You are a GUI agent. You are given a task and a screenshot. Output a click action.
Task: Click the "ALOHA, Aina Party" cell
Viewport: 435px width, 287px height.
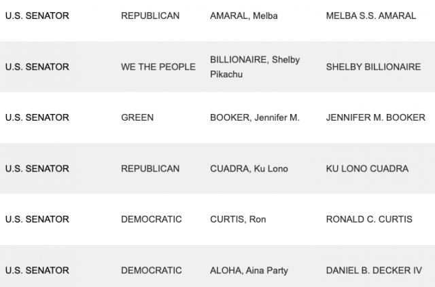tap(249, 270)
